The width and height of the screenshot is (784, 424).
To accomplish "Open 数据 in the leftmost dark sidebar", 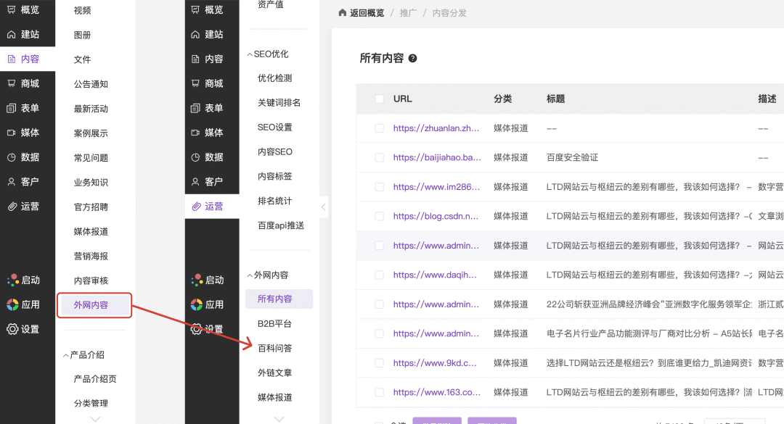I will pyautogui.click(x=23, y=157).
